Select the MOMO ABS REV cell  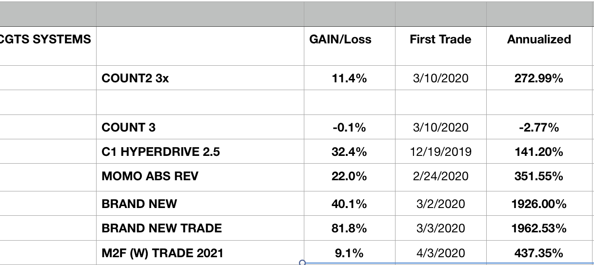(x=150, y=176)
